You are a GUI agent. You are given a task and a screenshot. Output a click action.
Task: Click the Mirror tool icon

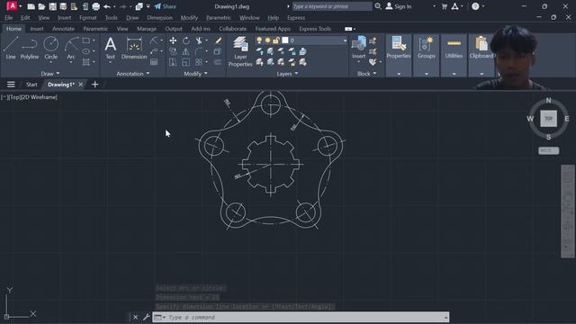186,51
